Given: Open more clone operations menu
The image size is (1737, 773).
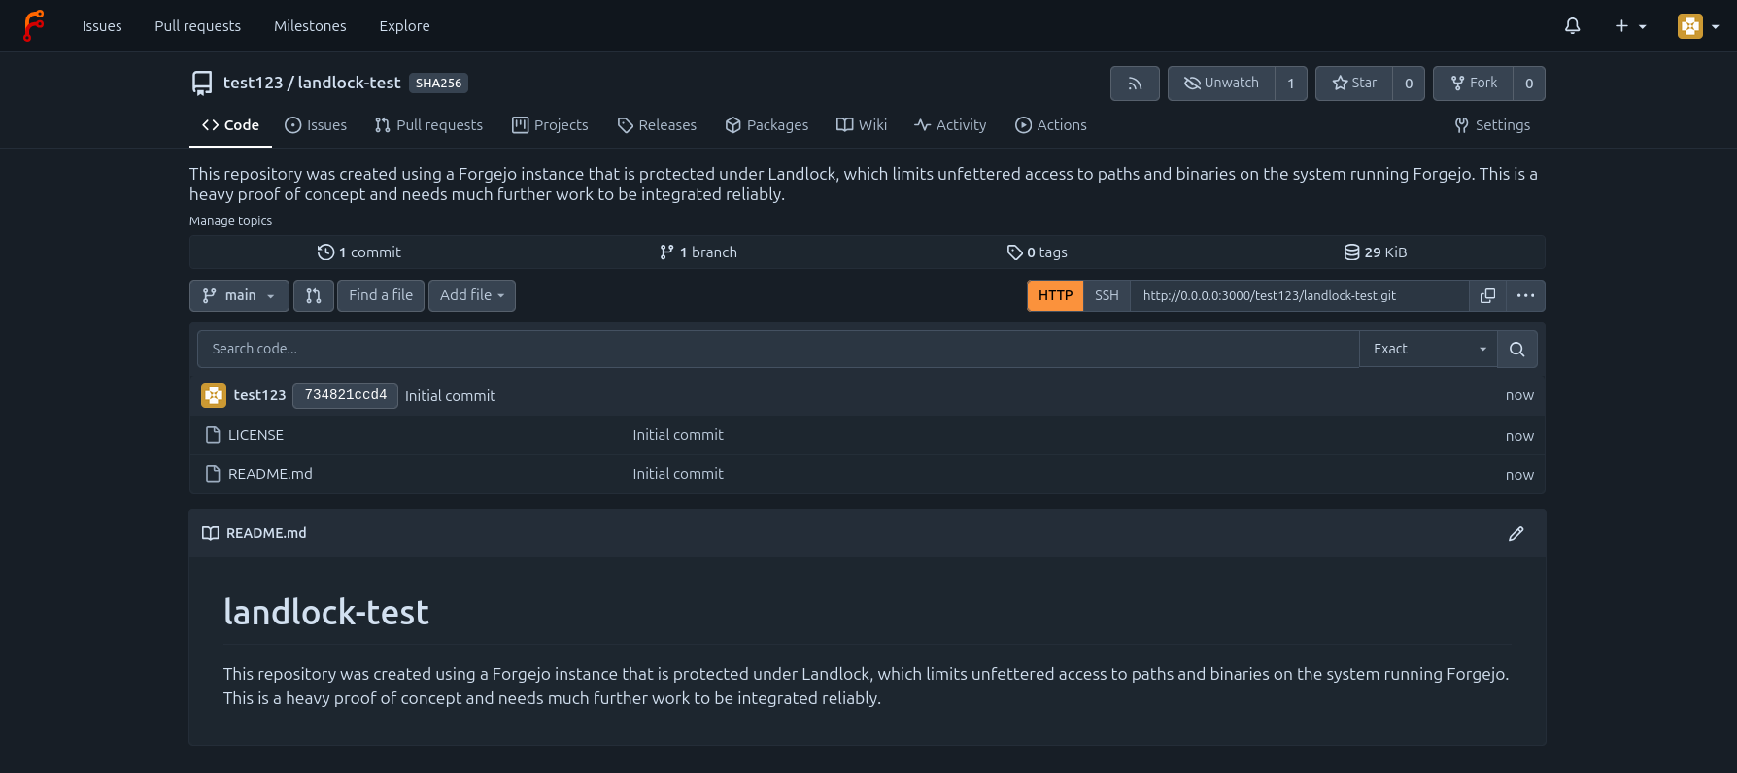Looking at the screenshot, I should coord(1525,295).
